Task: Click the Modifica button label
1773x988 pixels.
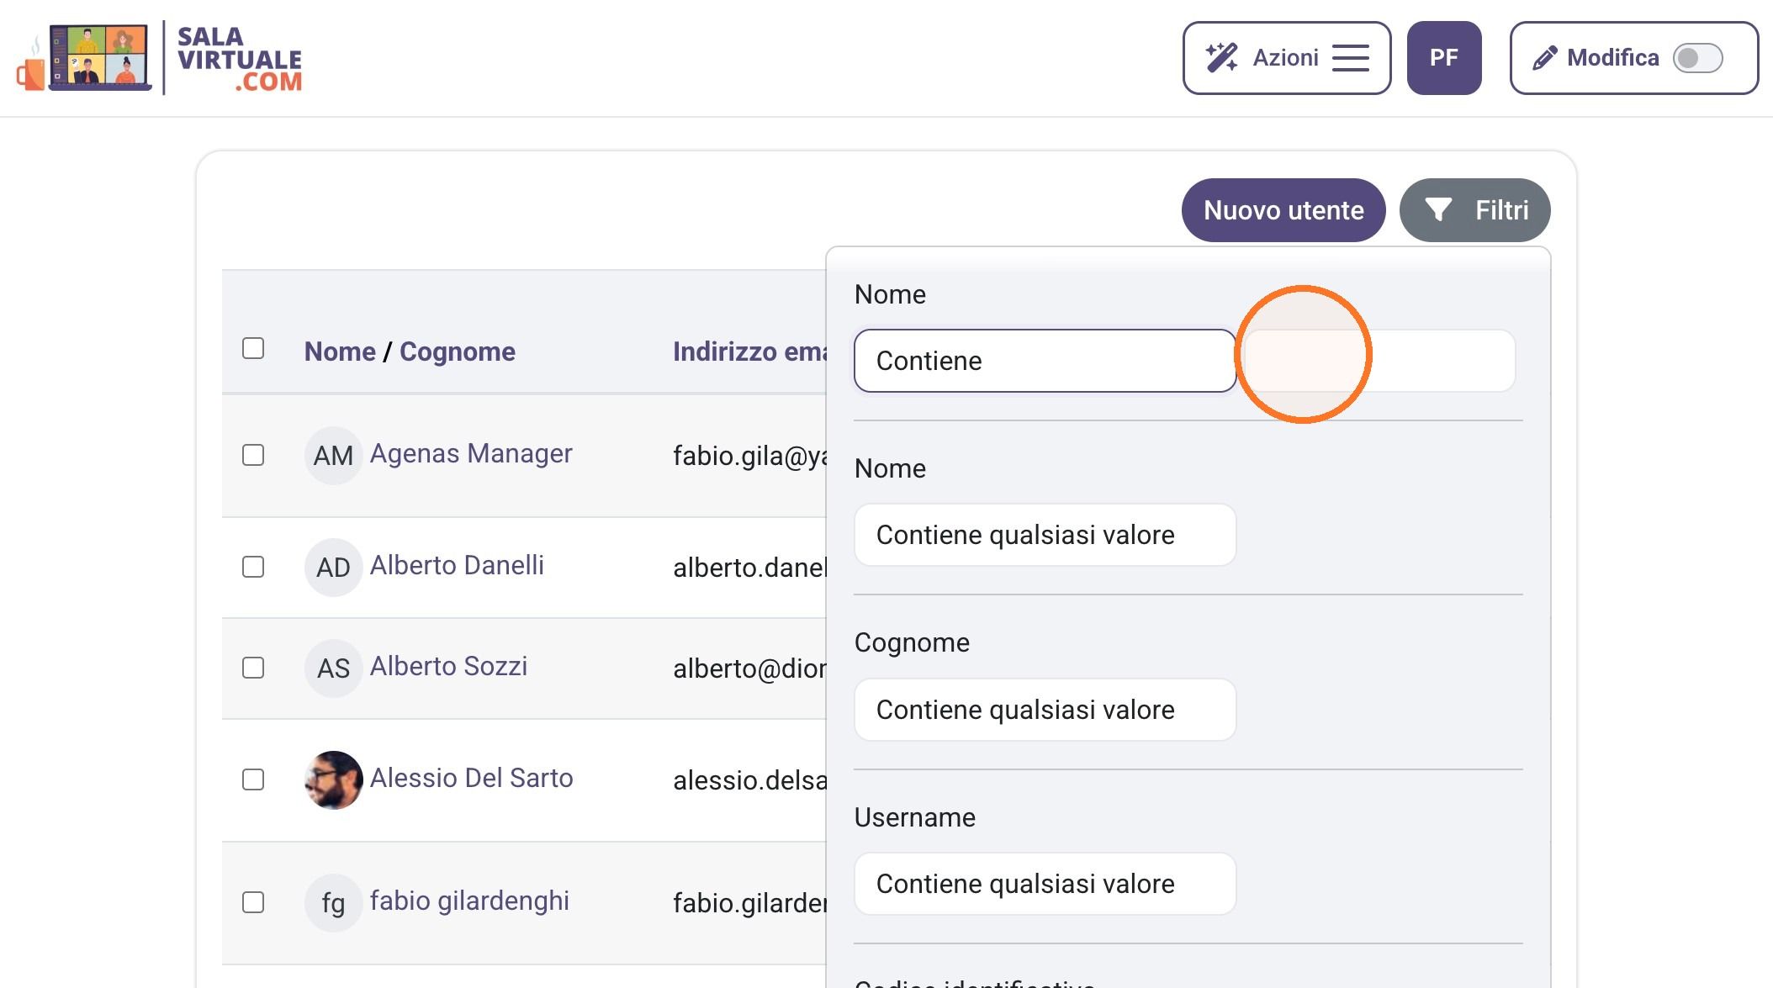Action: tap(1613, 58)
